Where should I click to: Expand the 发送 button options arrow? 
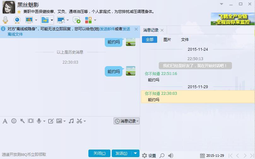tap(135, 153)
